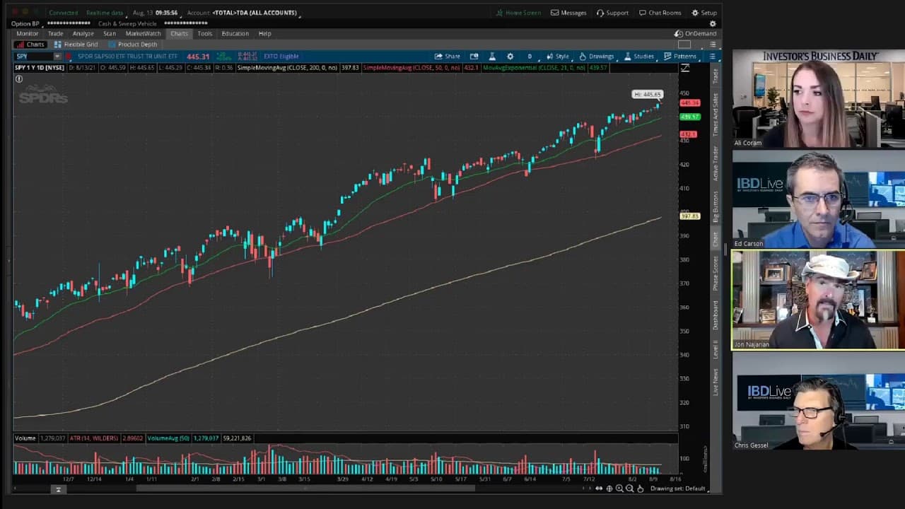The width and height of the screenshot is (905, 509).
Task: Click the info circle icon at chart top-left
Action: pyautogui.click(x=19, y=78)
